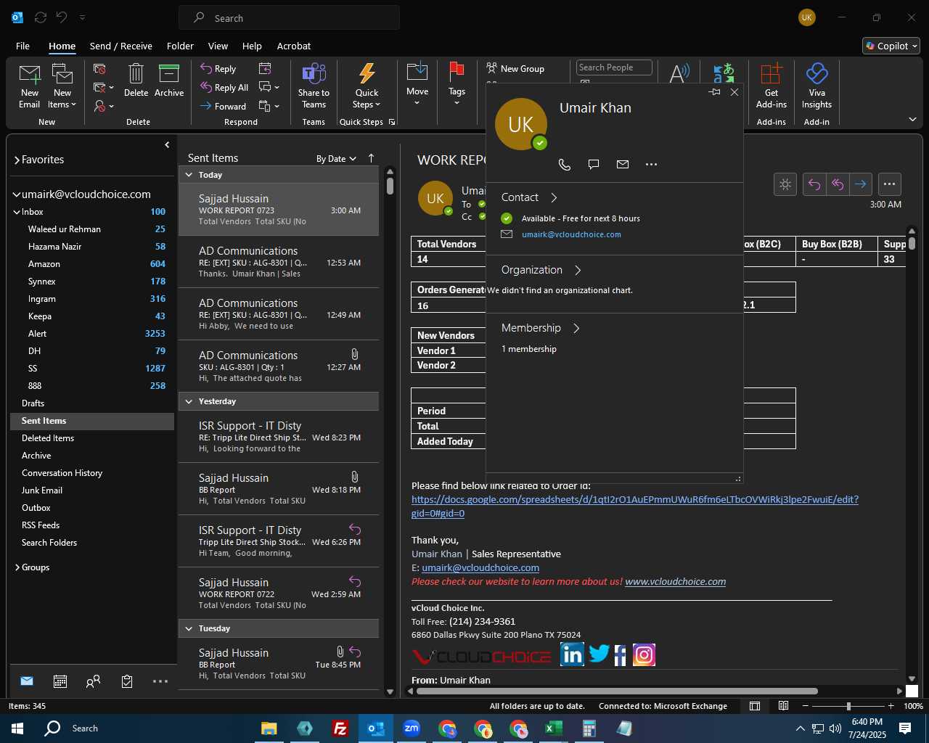
Task: Click the reading pane horizontal scrollbar
Action: click(617, 691)
